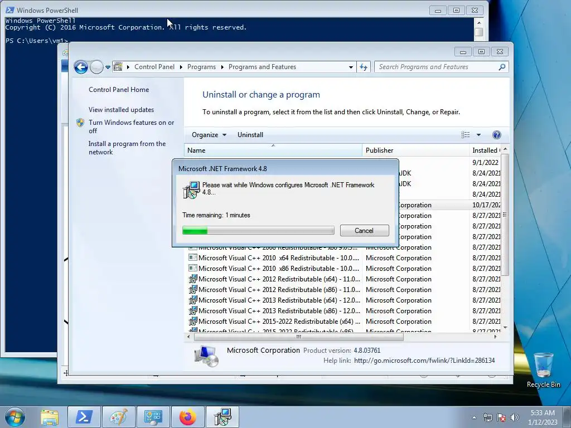The image size is (571, 428).
Task: Click the horizontal scrollbar right arrow
Action: (x=495, y=337)
